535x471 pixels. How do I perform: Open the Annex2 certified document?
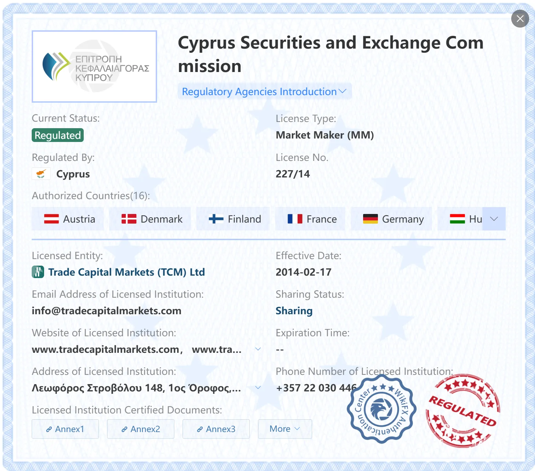point(141,429)
